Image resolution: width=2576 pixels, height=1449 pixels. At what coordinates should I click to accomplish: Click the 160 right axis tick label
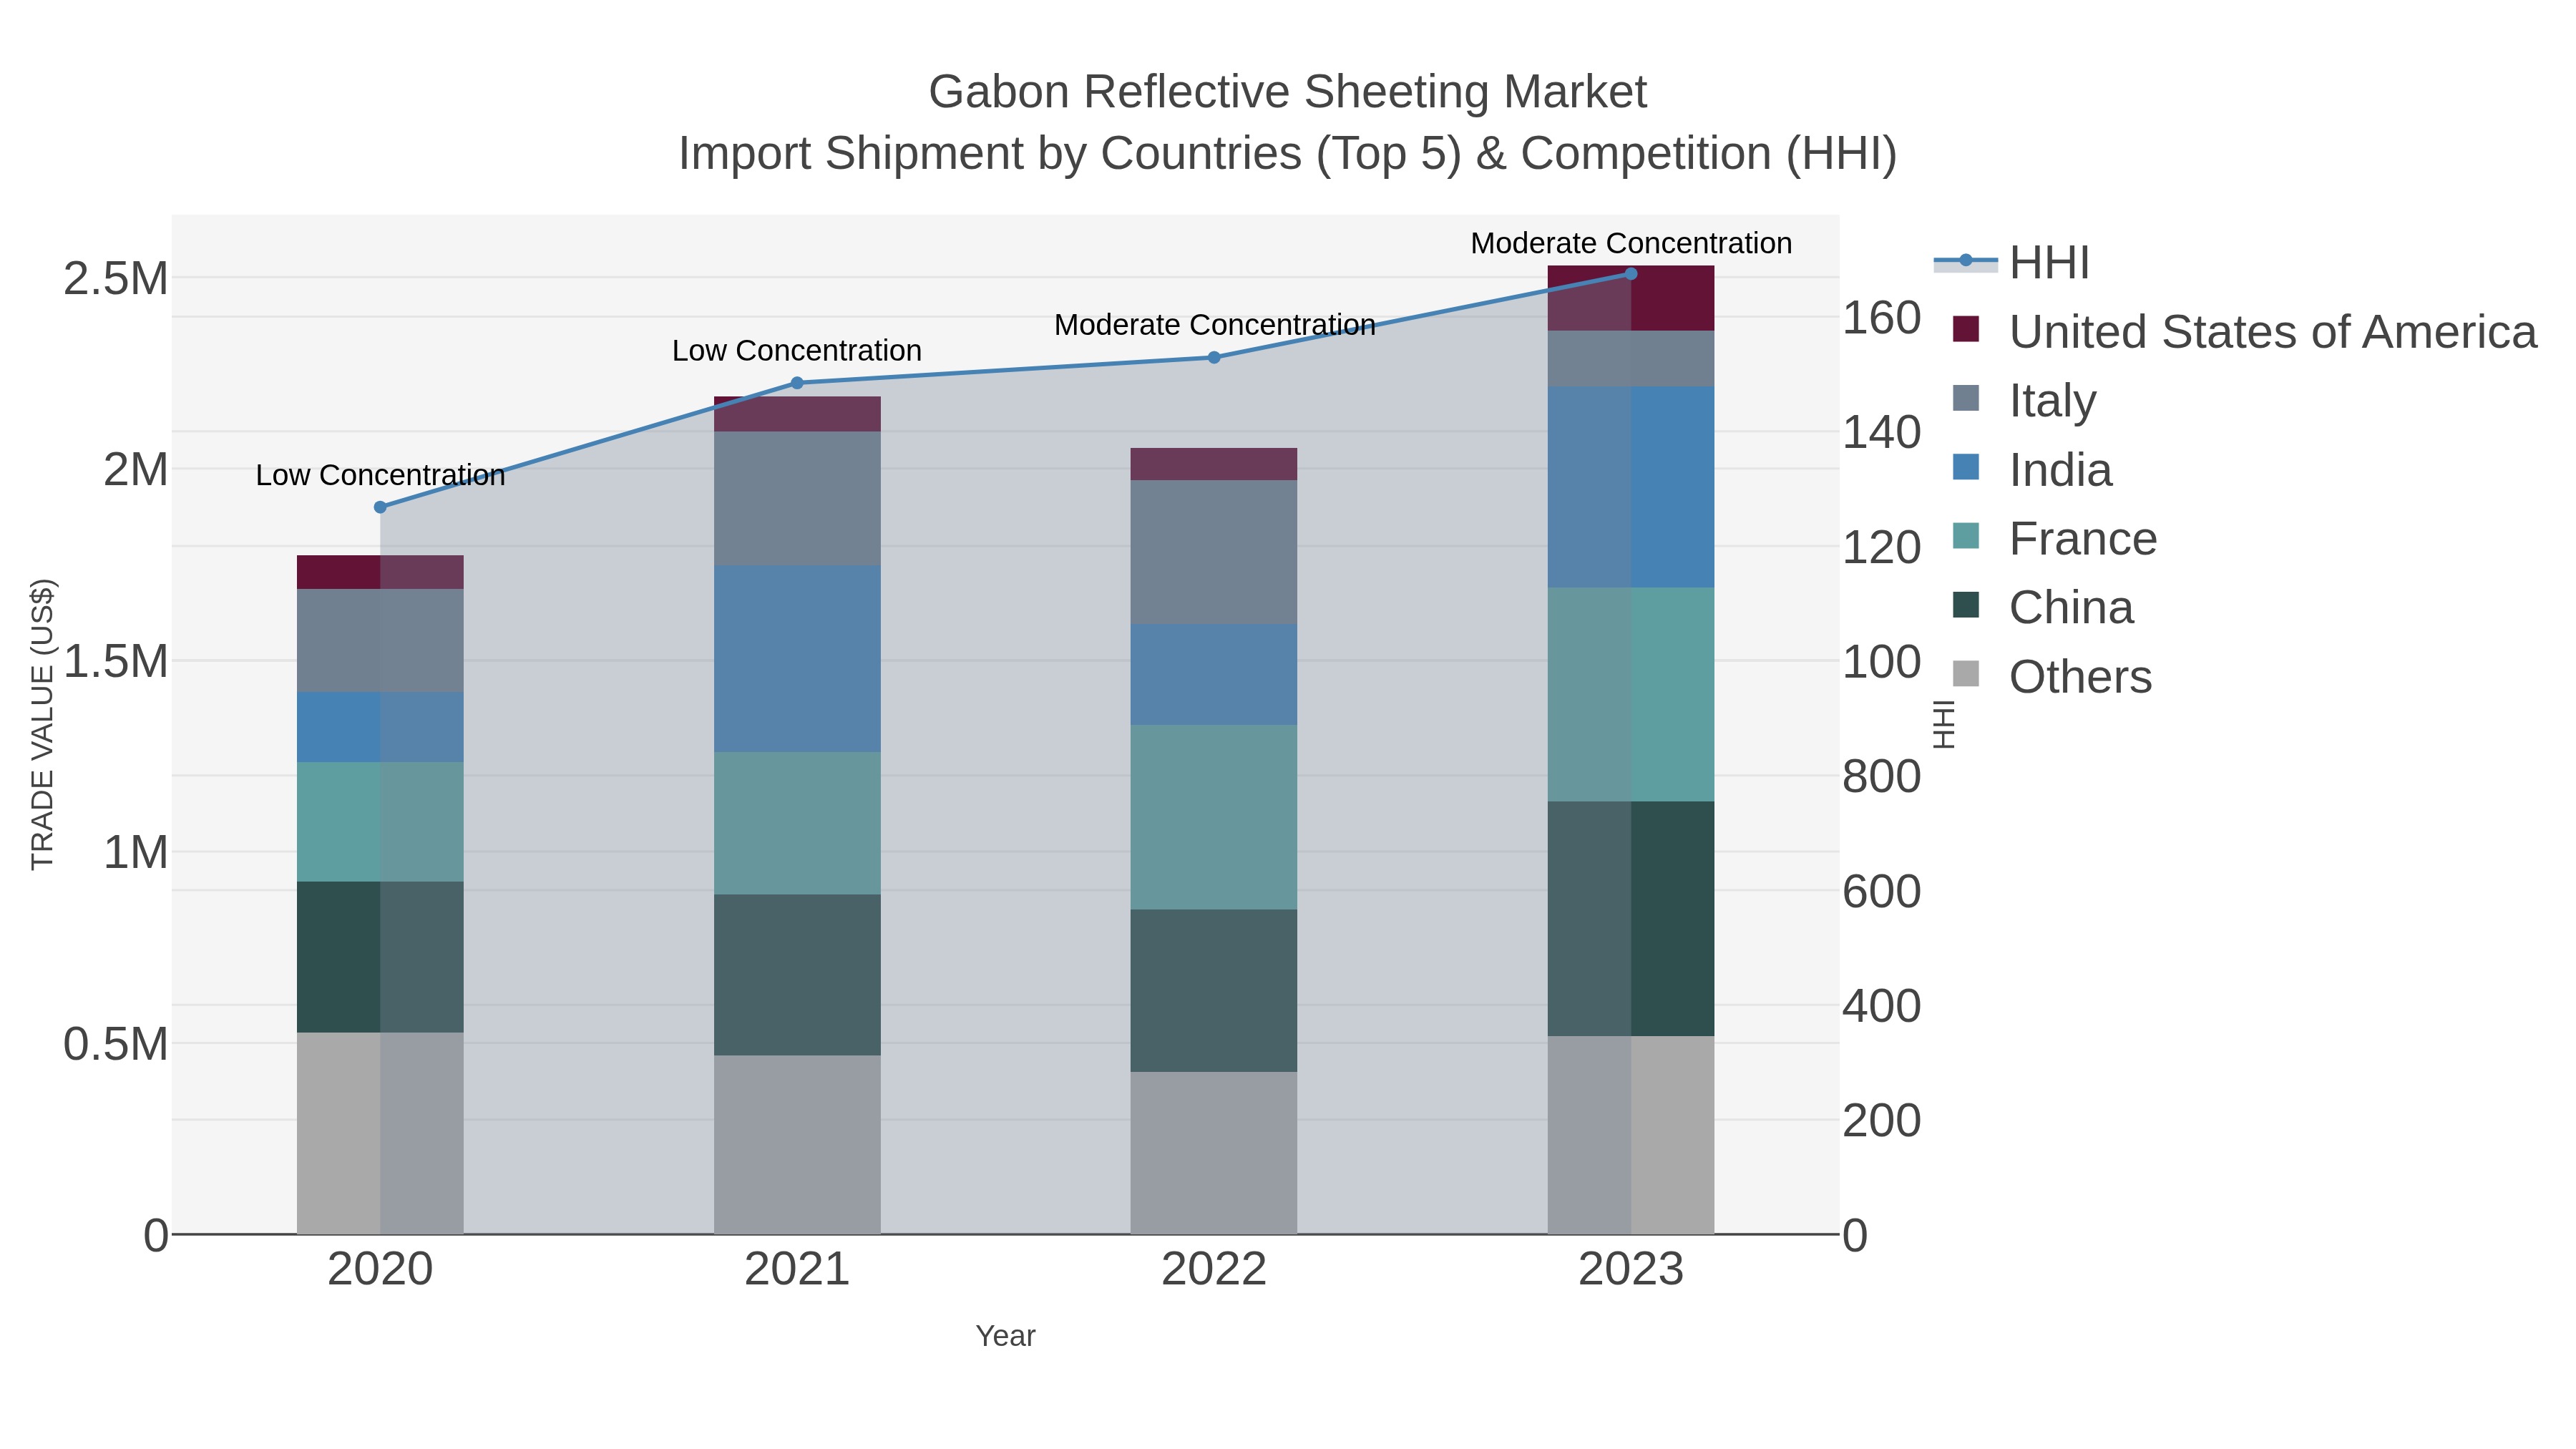1882,318
